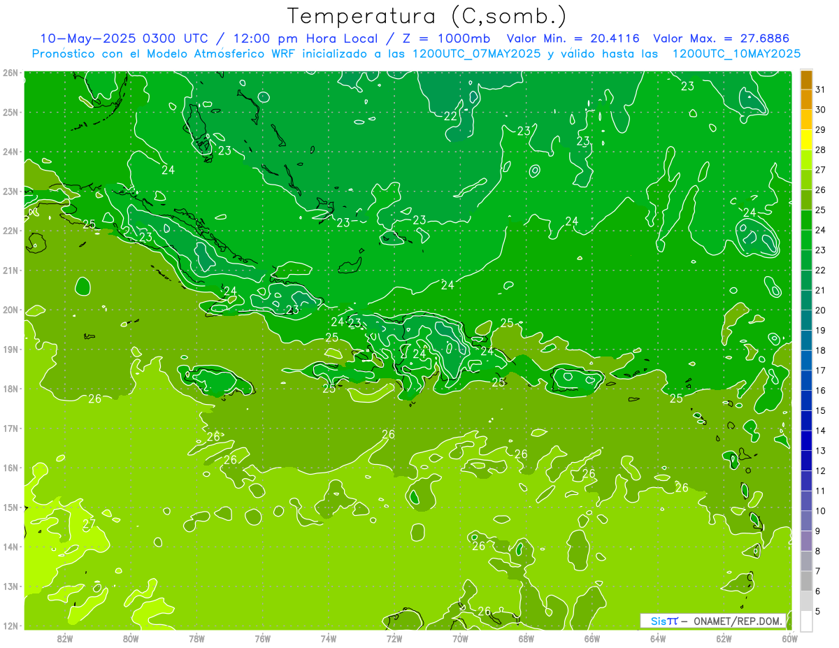Click the legend value label '20'

(821, 310)
